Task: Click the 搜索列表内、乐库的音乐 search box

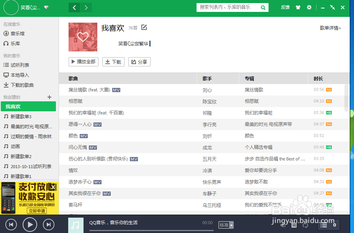Action: [228, 7]
